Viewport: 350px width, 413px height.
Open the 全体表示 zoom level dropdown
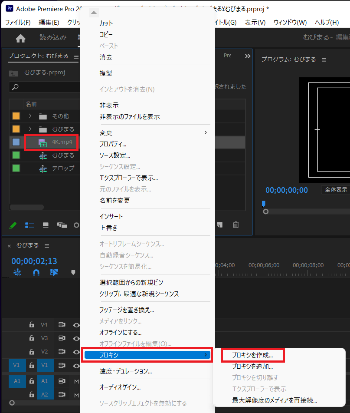click(x=335, y=190)
